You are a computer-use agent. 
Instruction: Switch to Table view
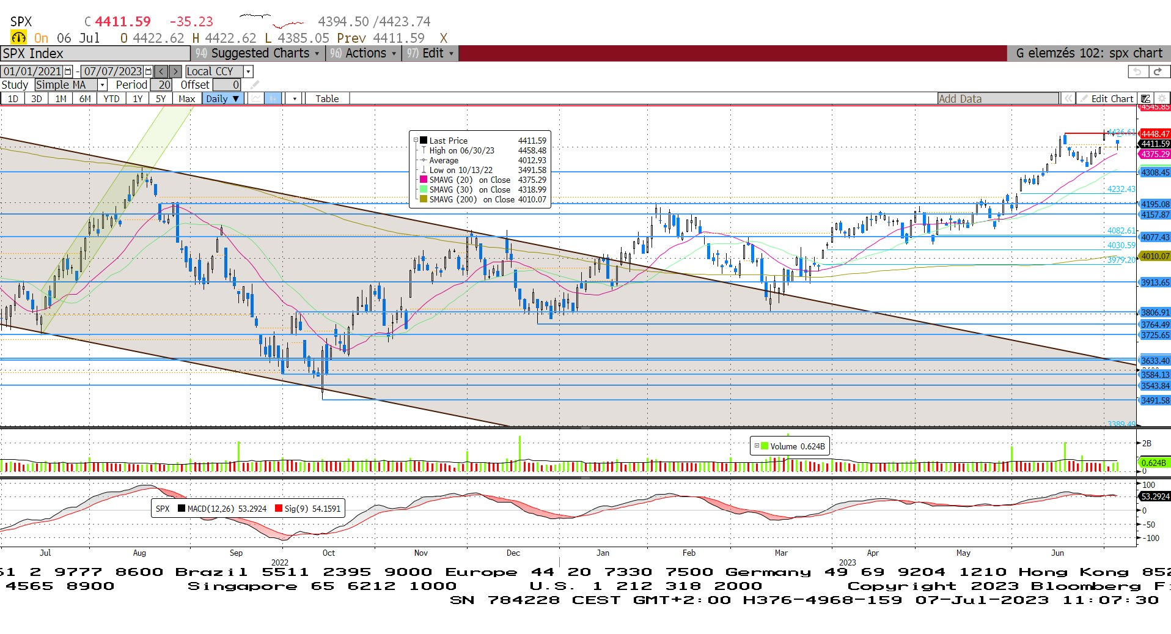click(x=327, y=98)
